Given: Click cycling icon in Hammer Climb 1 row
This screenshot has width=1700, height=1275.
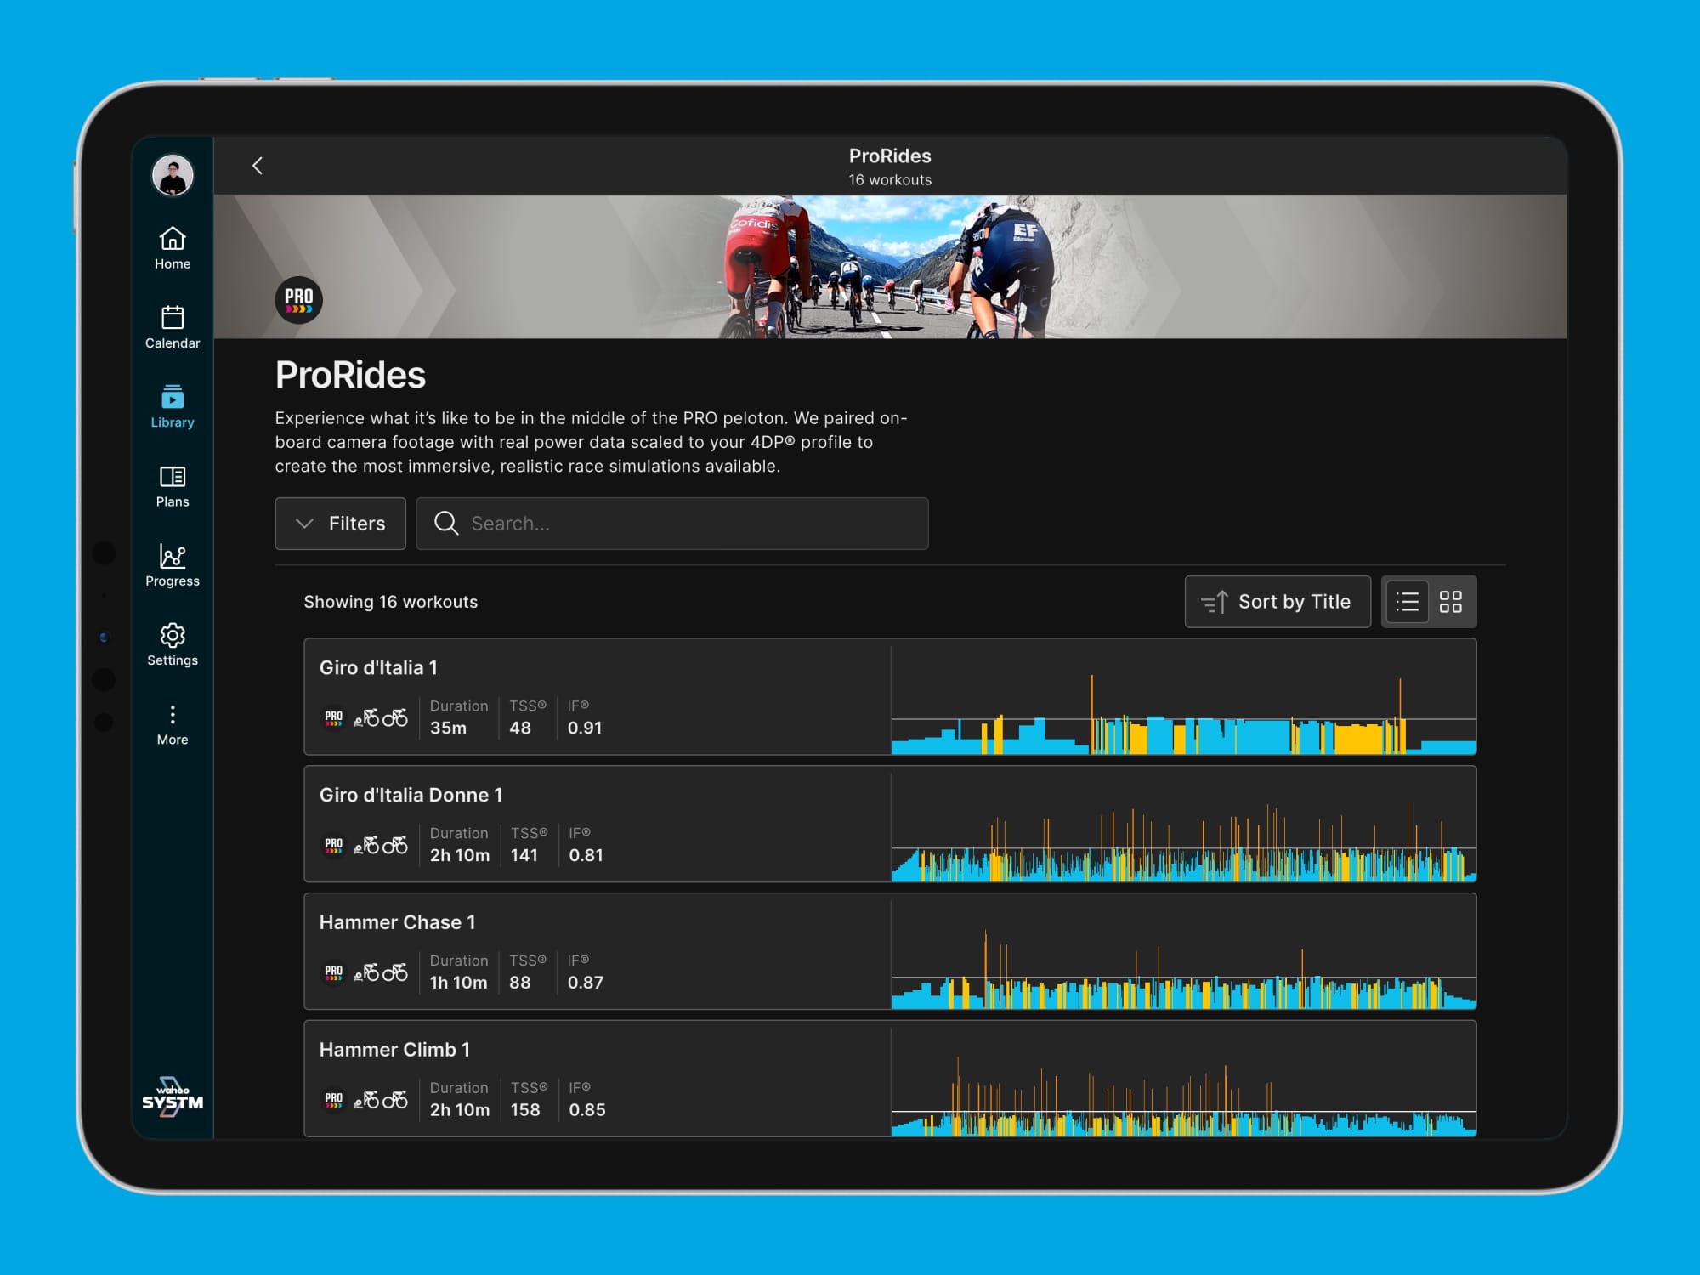Looking at the screenshot, I should click(x=380, y=1101).
